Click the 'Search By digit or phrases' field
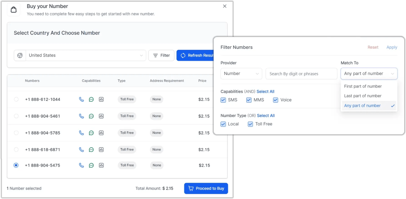The image size is (406, 199). click(x=301, y=74)
